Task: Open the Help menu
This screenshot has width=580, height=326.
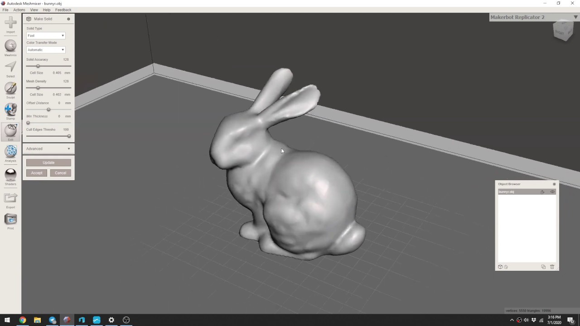Action: 47,10
